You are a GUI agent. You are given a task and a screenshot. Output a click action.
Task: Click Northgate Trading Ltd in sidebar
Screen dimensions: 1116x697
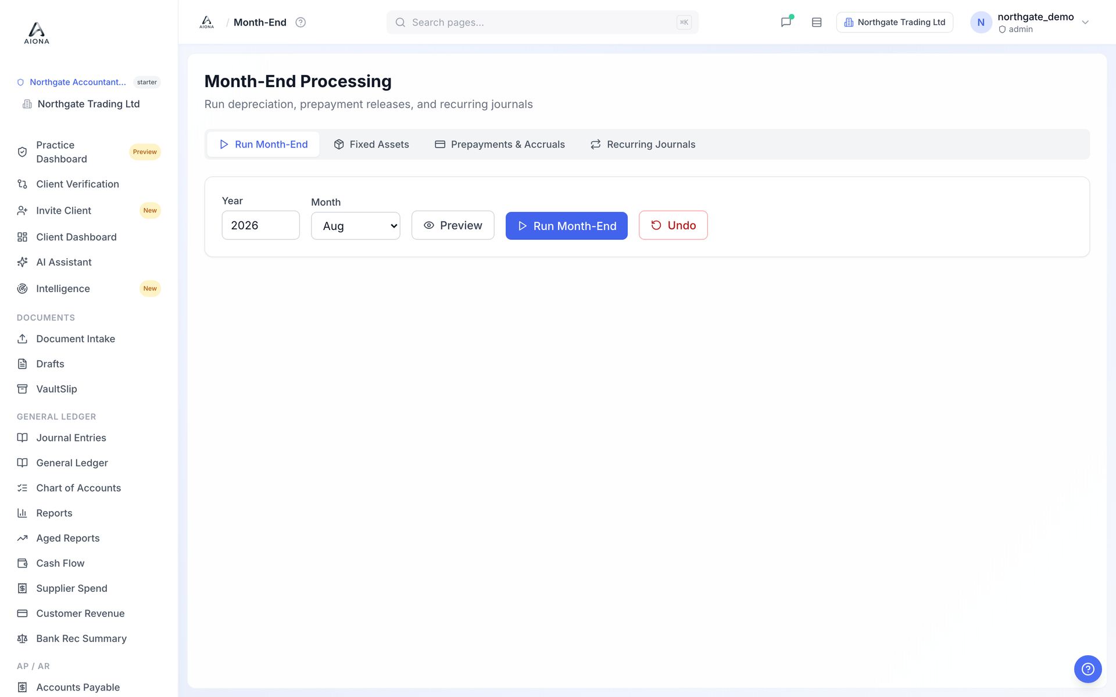tap(88, 104)
